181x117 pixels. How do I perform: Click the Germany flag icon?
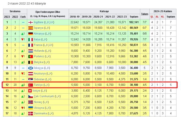pyautogui.click(x=31, y=34)
